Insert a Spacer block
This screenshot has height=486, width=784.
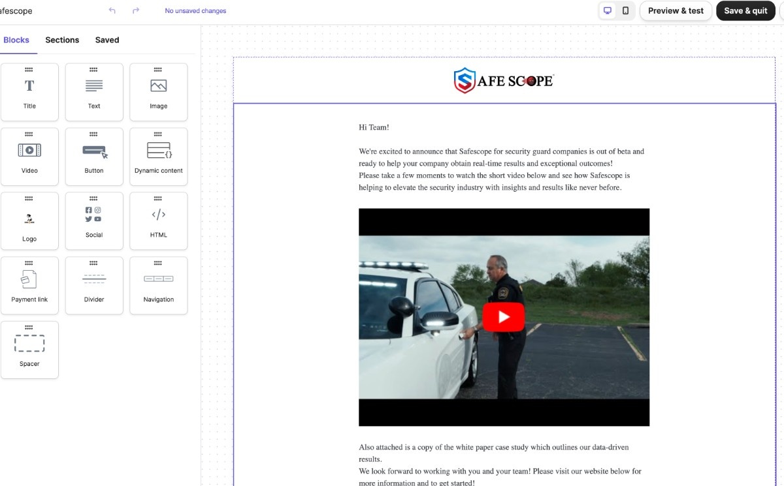click(x=29, y=350)
